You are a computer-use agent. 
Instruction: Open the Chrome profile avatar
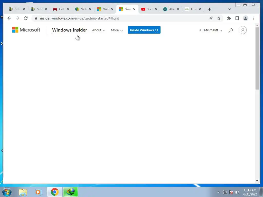245,18
